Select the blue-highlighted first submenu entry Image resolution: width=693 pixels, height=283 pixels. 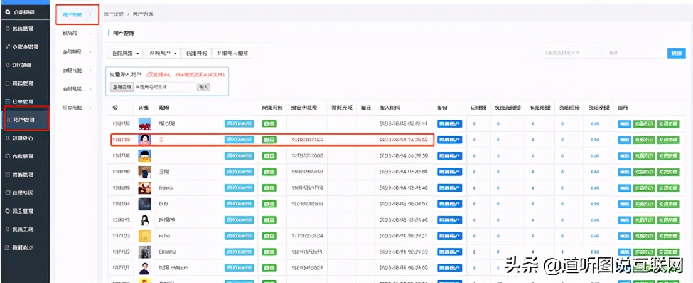coord(77,15)
